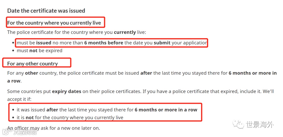Viewport: 283px width, 137px height.
Task: Click bullet 'it was issued after the last time'
Action: tap(107, 110)
